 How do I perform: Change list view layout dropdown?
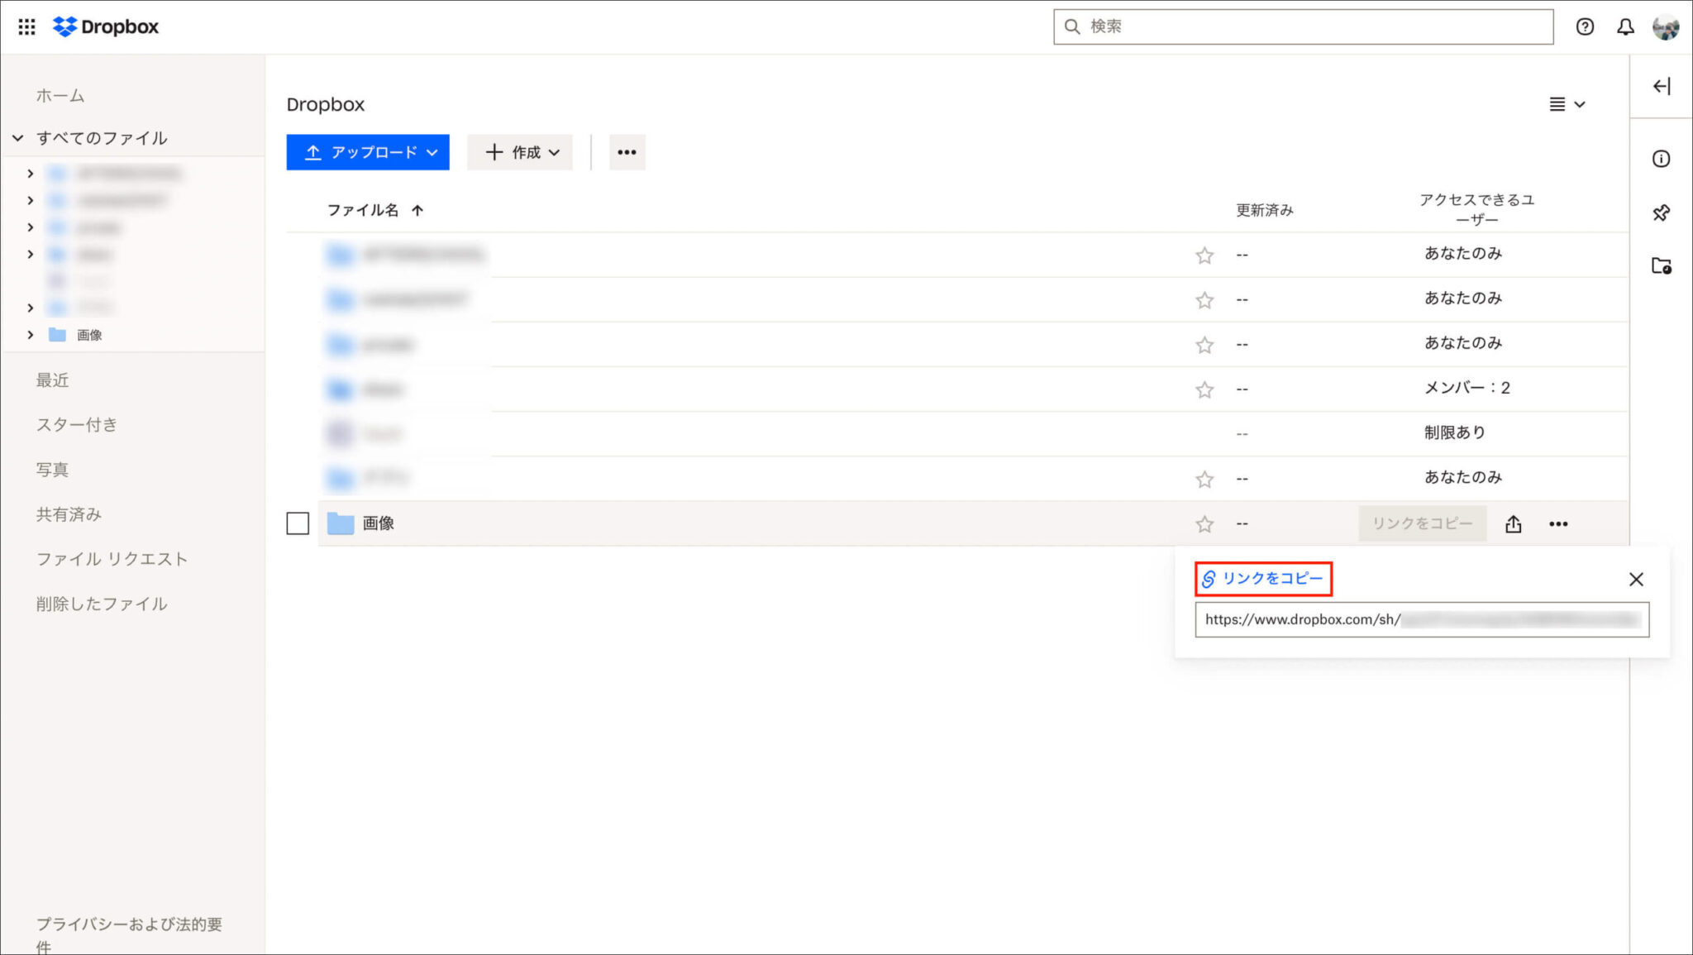[x=1567, y=104]
